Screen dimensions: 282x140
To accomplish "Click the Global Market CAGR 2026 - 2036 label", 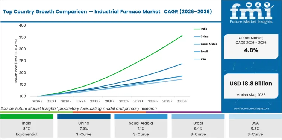I will tap(251, 40).
